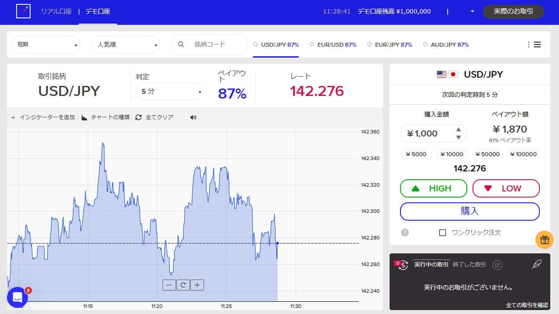Show the 実行中の取引 tab
This screenshot has height=314, width=559.
(x=431, y=265)
